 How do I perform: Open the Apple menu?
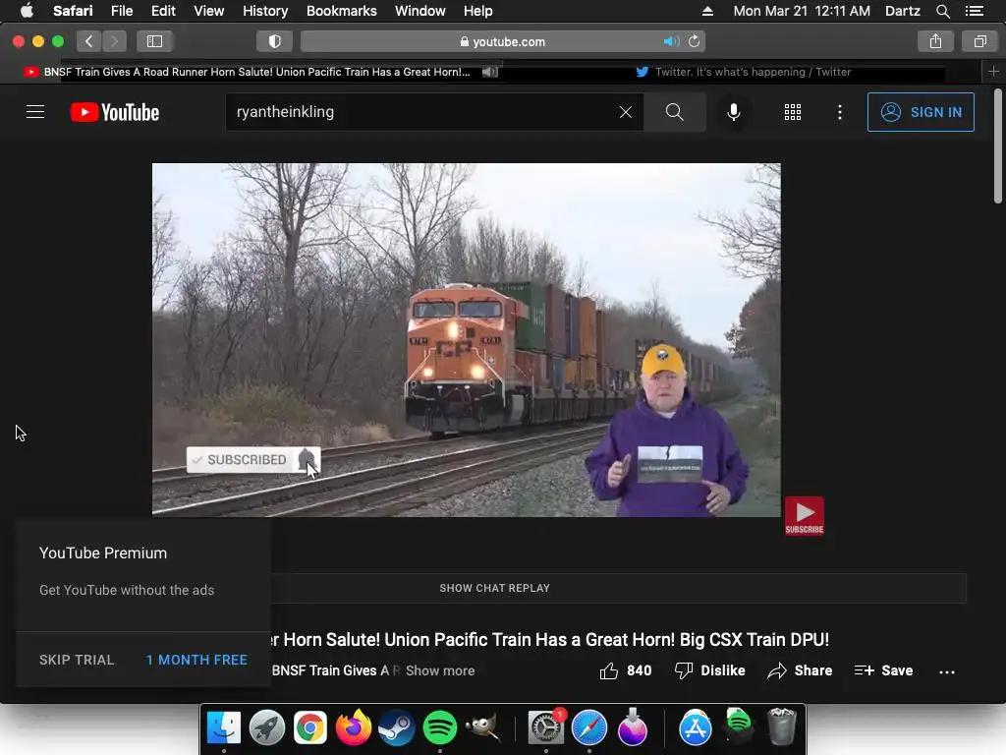(27, 11)
